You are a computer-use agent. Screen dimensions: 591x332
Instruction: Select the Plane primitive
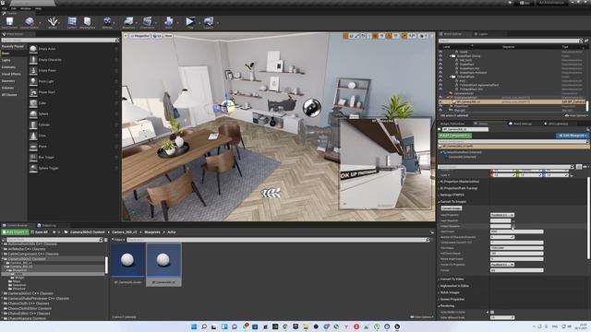74,146
